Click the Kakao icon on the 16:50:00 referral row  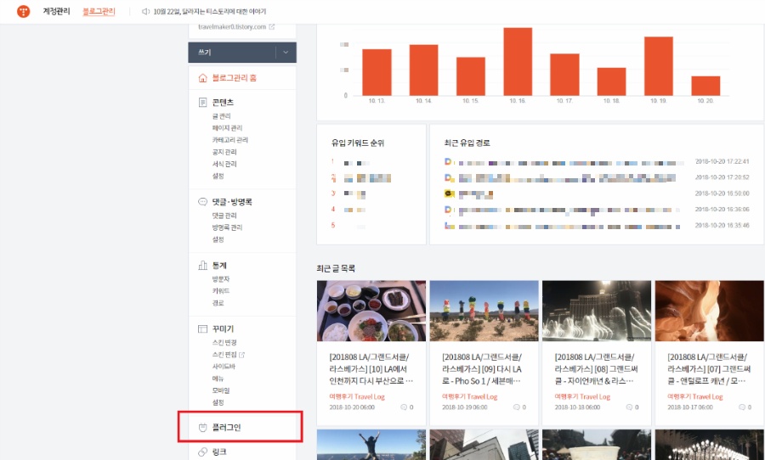[450, 194]
